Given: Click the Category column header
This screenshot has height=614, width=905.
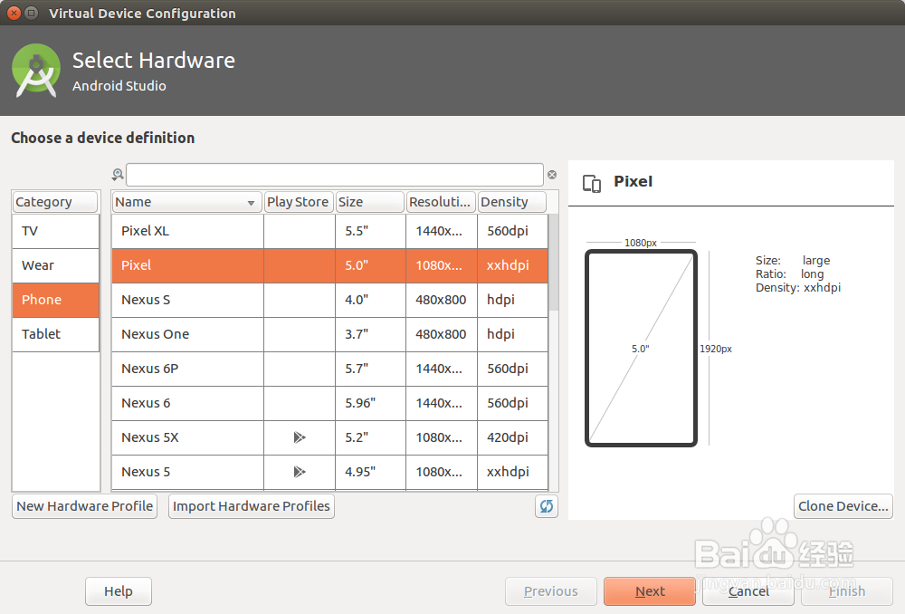Looking at the screenshot, I should [x=55, y=202].
